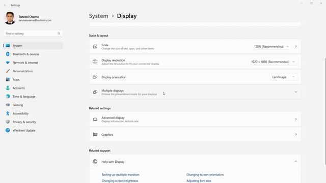Open Adjusting font size link
Screen dimensions: 326x183
pyautogui.click(x=199, y=181)
